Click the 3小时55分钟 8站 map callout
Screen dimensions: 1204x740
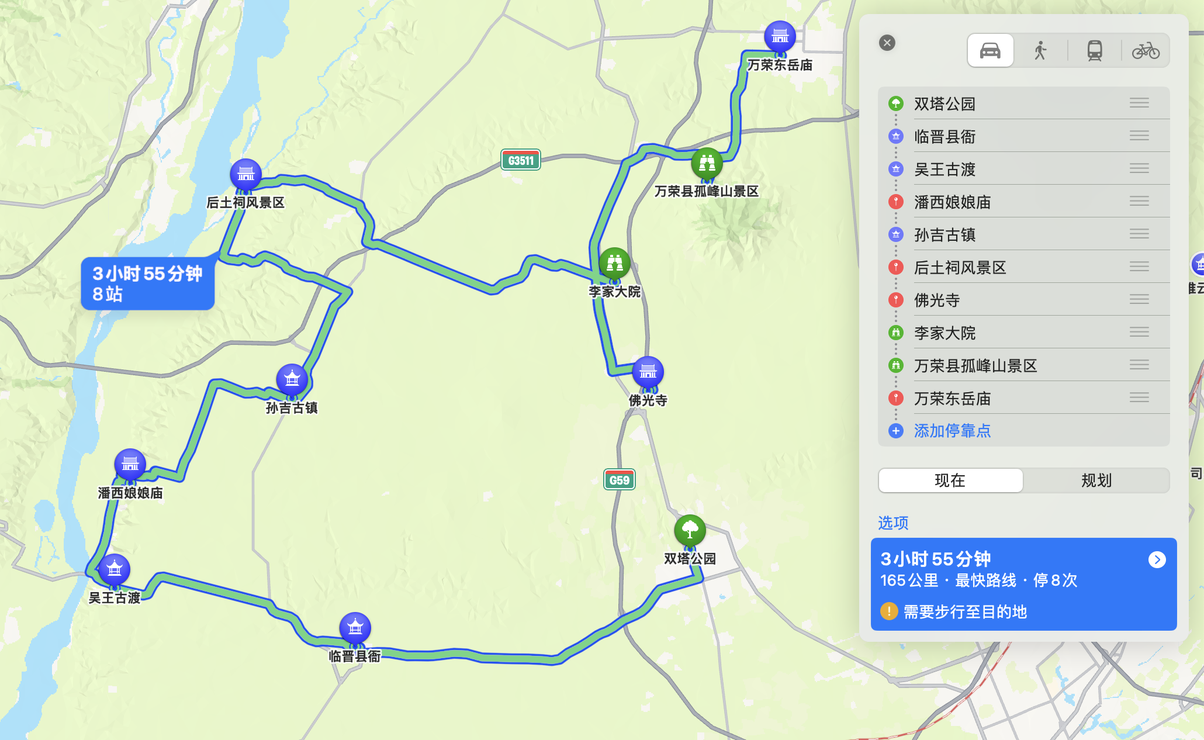coord(147,283)
